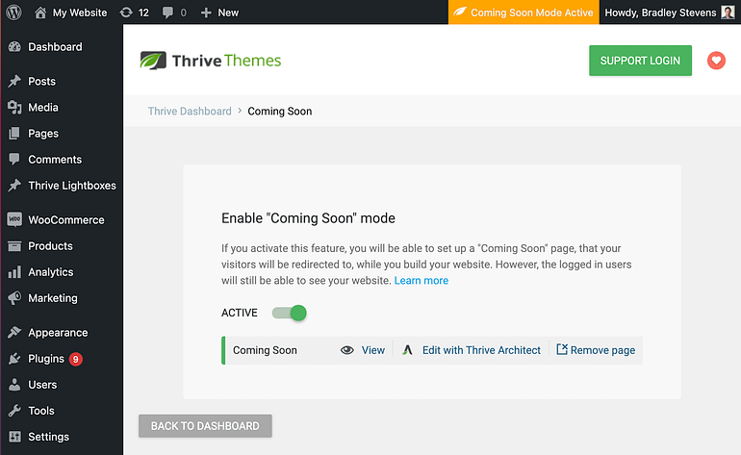Turn off the ACTIVE Coming Soon toggle
Screen dimensions: 741x455
coord(290,313)
